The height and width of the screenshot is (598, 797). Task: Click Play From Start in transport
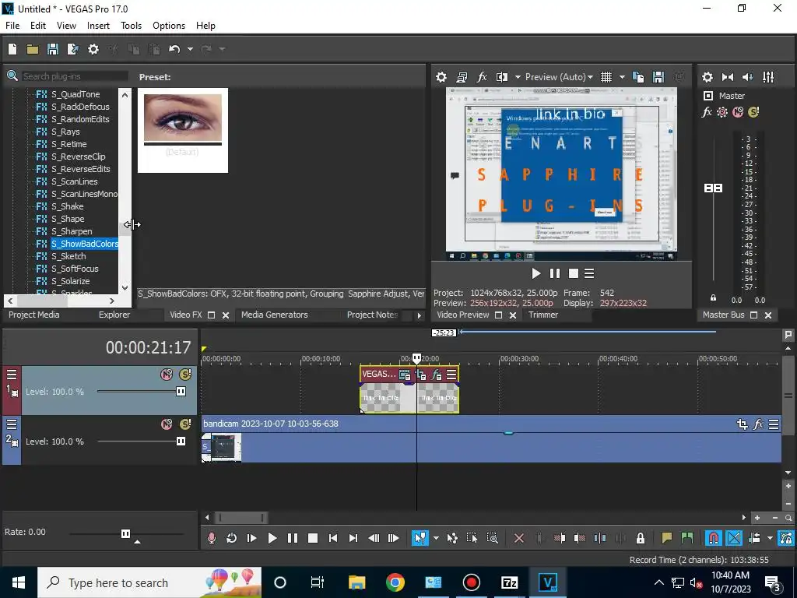tap(251, 538)
